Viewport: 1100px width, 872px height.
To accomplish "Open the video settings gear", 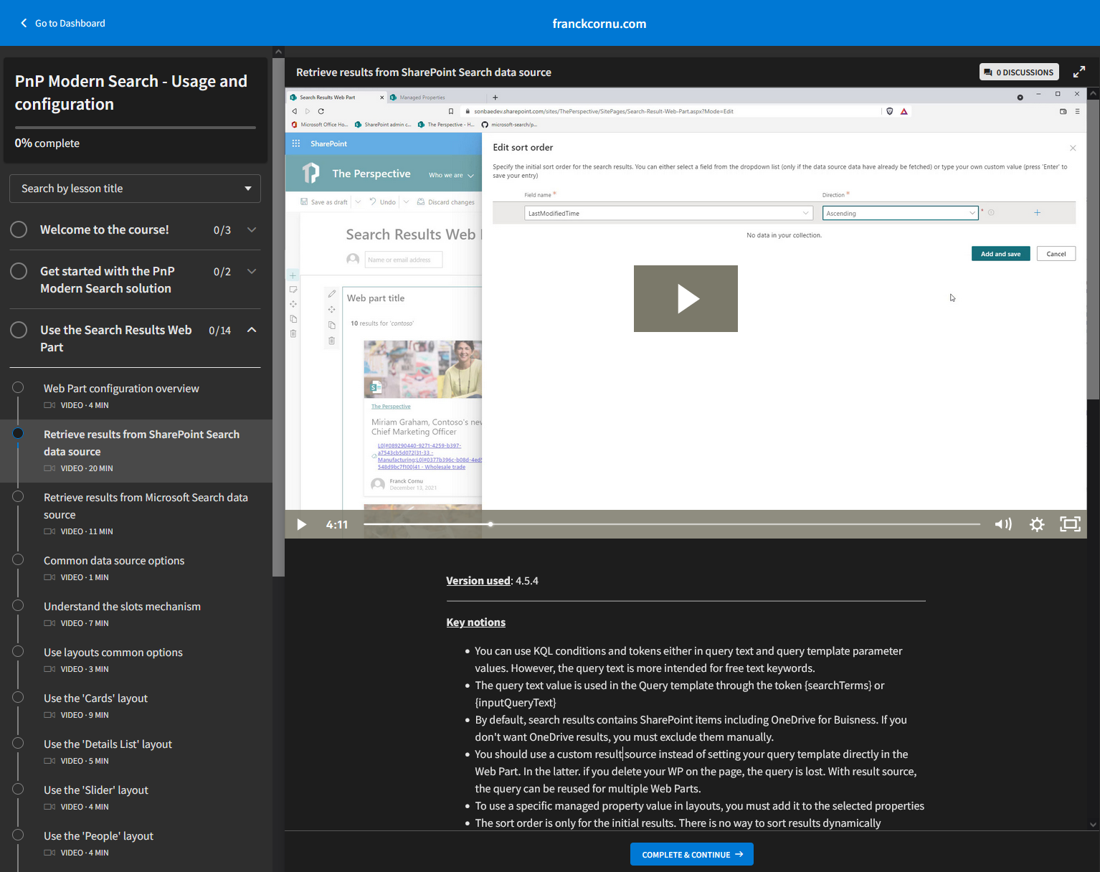I will (x=1037, y=524).
